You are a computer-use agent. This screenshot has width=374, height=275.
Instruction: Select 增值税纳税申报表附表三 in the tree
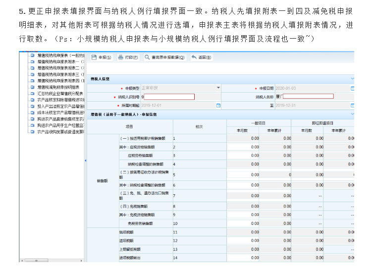(x=60, y=74)
